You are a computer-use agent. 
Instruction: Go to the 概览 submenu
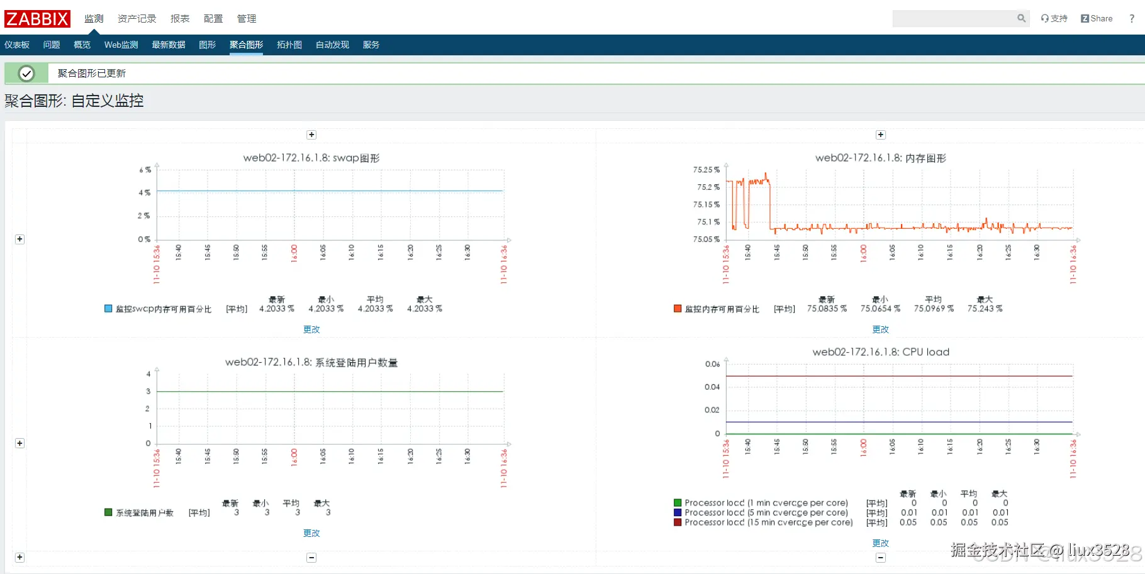coord(82,45)
